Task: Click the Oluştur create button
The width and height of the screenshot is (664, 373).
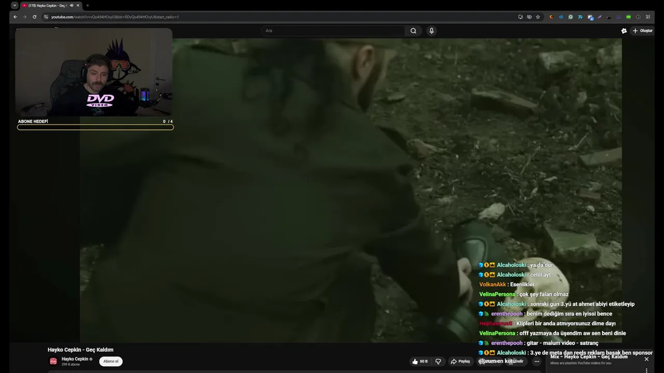Action: (642, 31)
